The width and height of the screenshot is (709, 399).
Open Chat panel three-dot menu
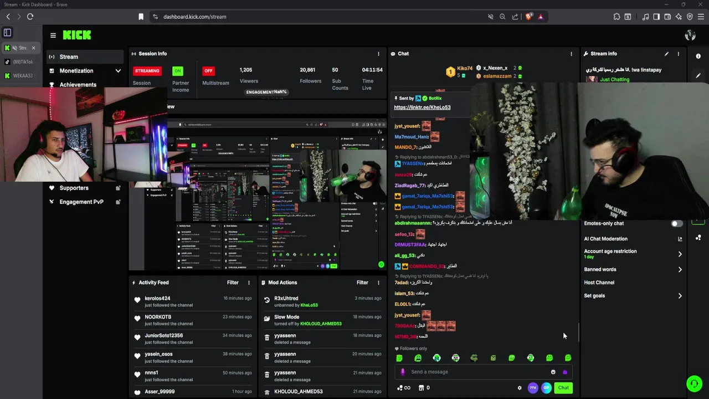point(571,54)
